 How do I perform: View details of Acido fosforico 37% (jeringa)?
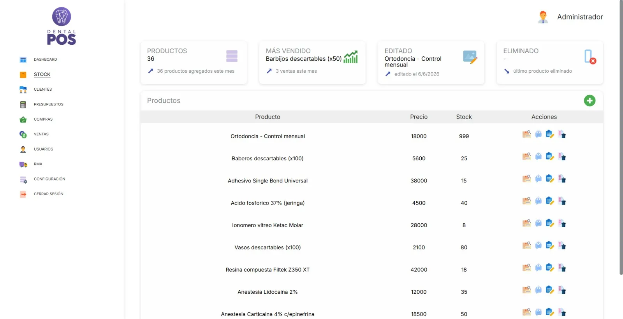click(538, 201)
